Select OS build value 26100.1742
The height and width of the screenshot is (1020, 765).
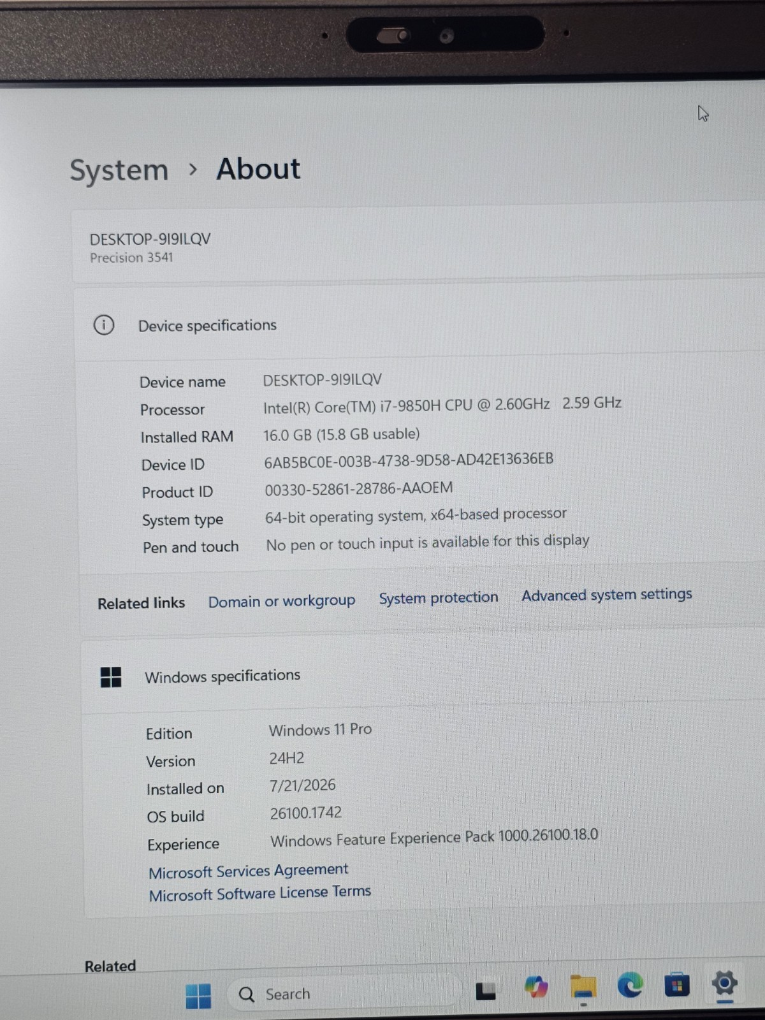[x=306, y=813]
